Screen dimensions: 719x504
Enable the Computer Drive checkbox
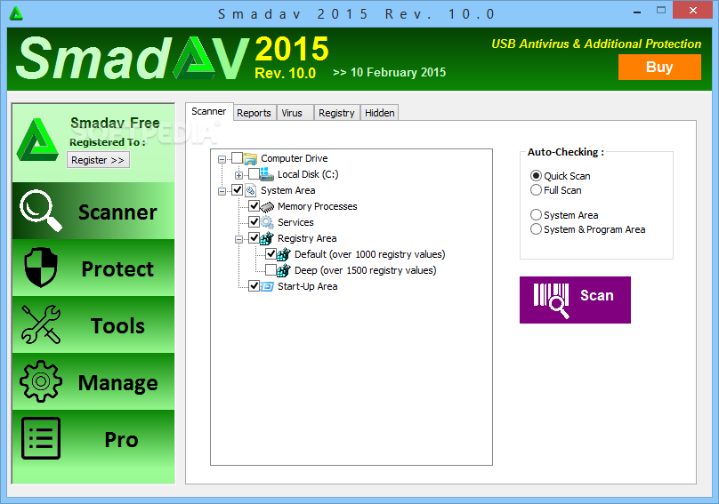click(x=237, y=158)
